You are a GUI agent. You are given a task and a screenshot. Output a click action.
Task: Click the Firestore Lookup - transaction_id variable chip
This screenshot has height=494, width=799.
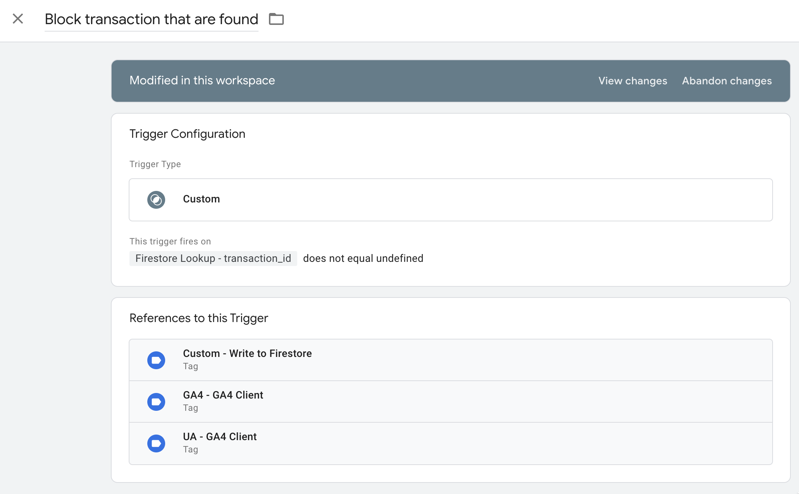[213, 259]
